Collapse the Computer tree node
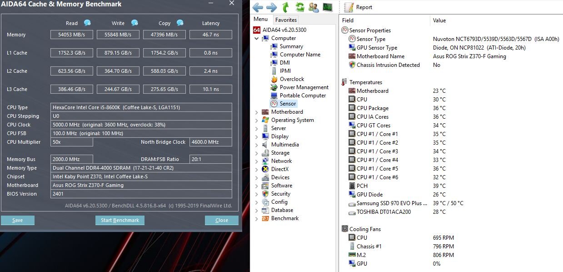 [x=257, y=38]
